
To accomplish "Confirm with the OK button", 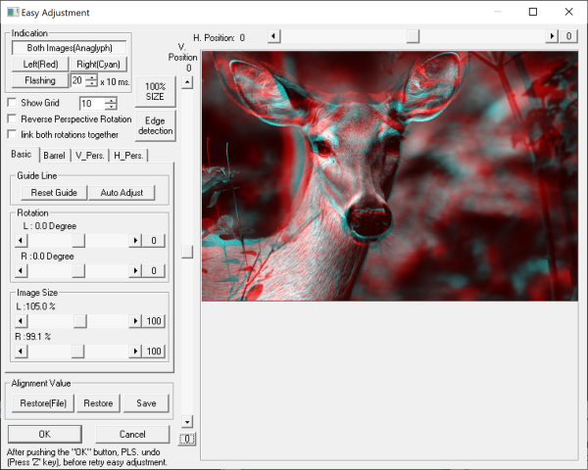I will tap(45, 434).
